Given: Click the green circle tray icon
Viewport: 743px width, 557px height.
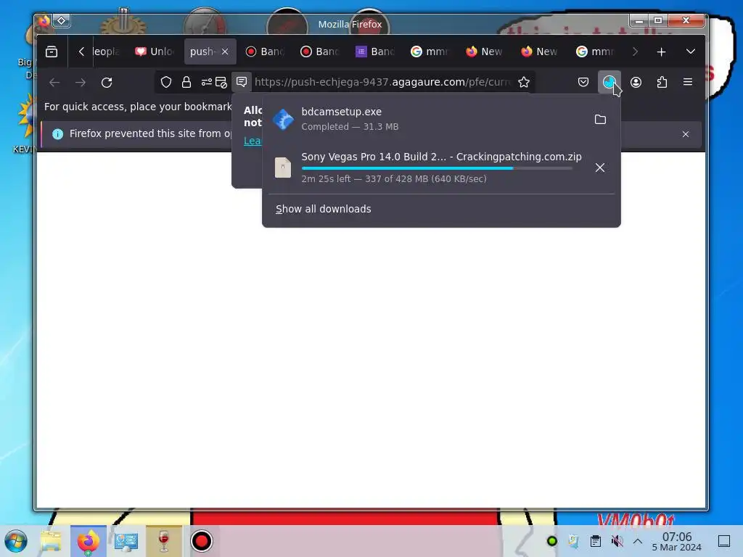Looking at the screenshot, I should tap(551, 541).
